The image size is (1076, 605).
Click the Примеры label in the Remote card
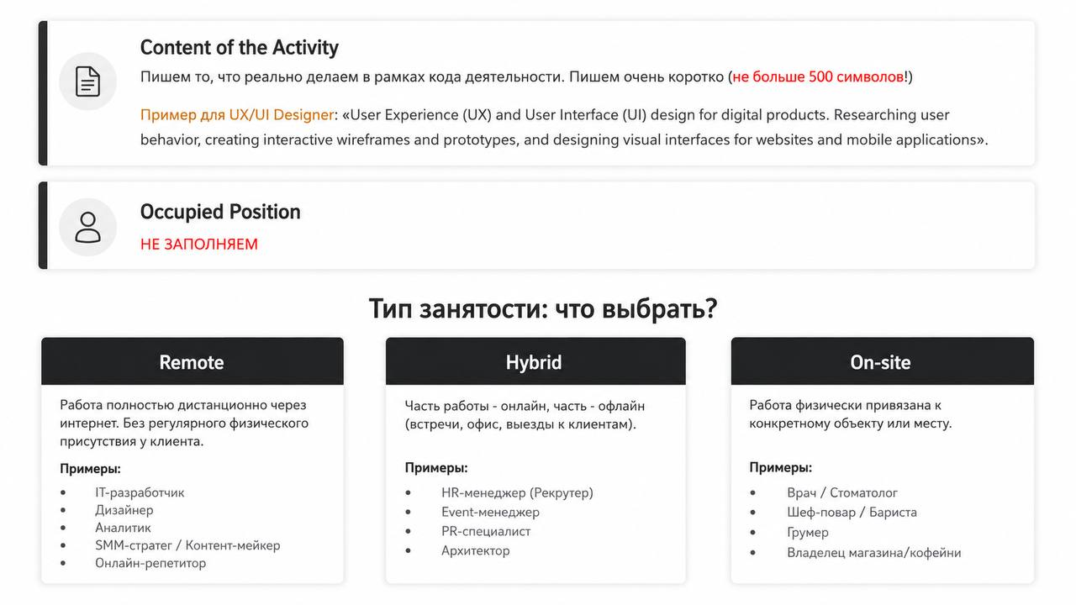(90, 468)
